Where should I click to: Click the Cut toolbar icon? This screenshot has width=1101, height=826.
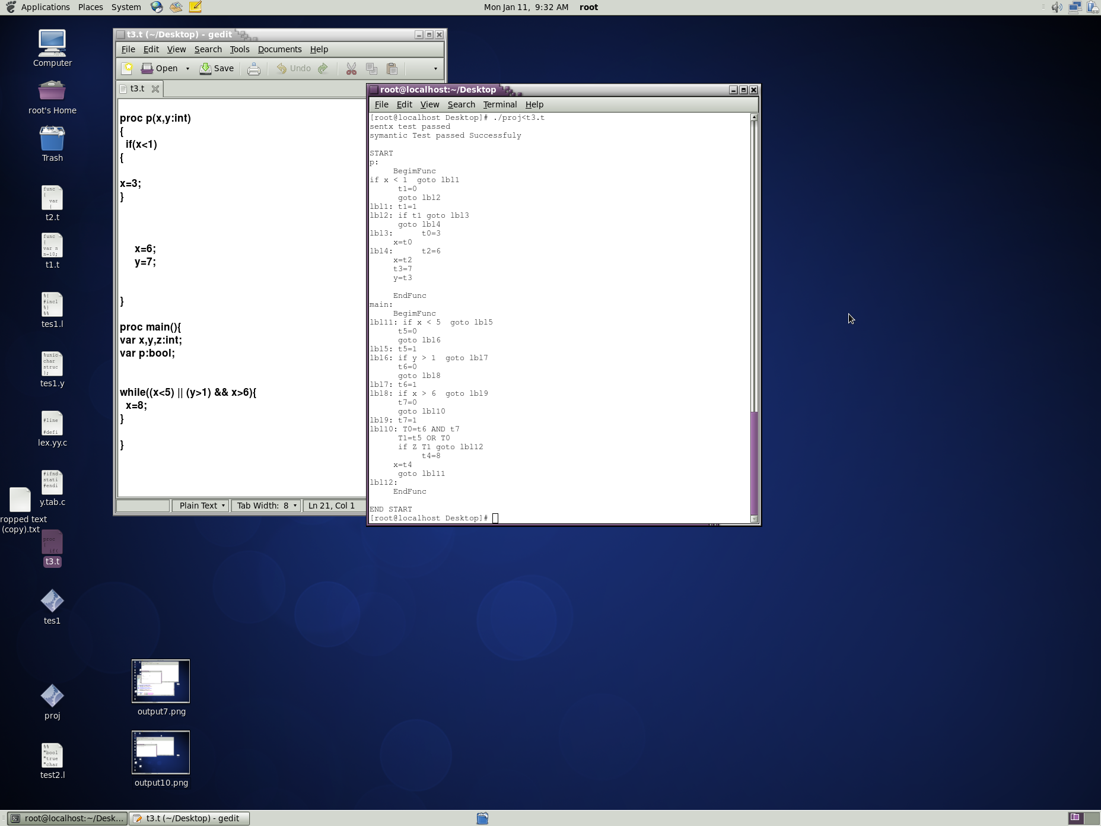click(x=351, y=69)
